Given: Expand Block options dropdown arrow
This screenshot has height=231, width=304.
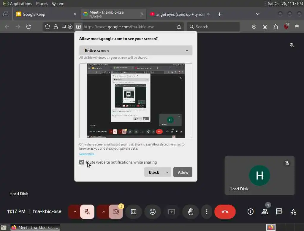Looking at the screenshot, I should coord(167,172).
